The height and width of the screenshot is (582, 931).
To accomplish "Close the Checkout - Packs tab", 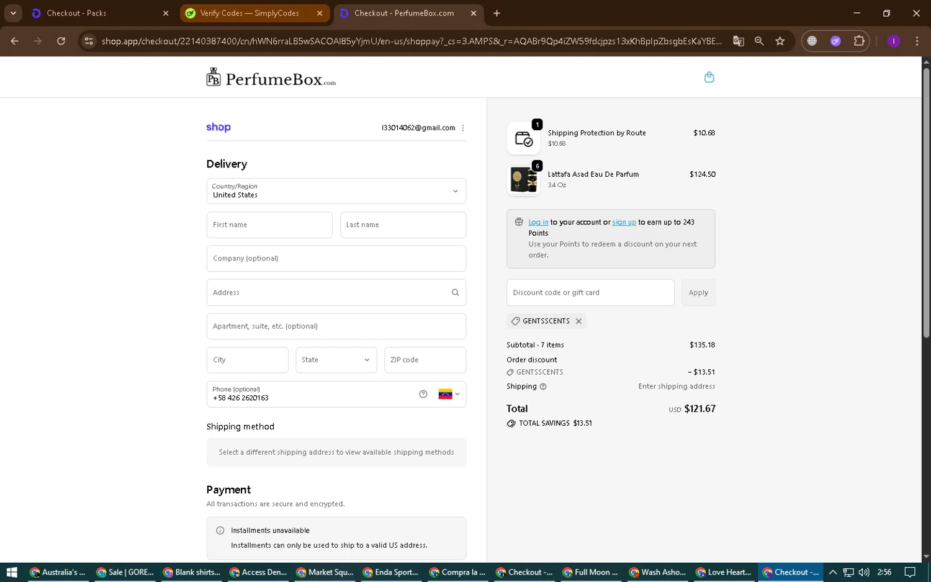I will (166, 13).
